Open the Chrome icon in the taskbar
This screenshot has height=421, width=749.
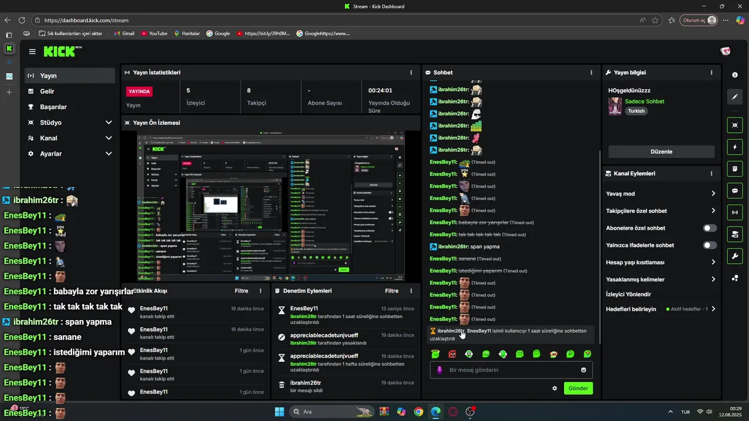pyautogui.click(x=418, y=412)
